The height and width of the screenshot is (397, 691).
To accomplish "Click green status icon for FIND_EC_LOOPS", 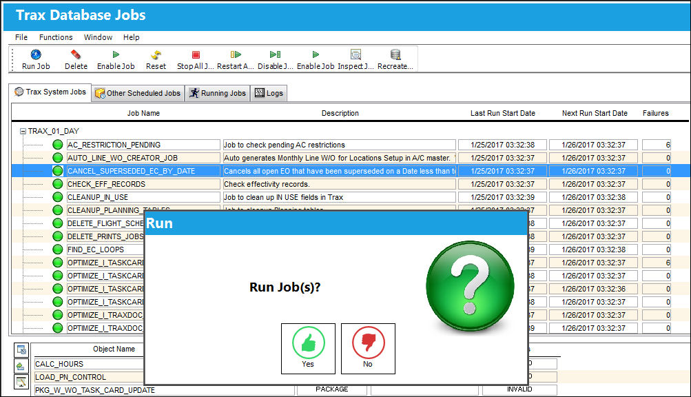I will [58, 250].
